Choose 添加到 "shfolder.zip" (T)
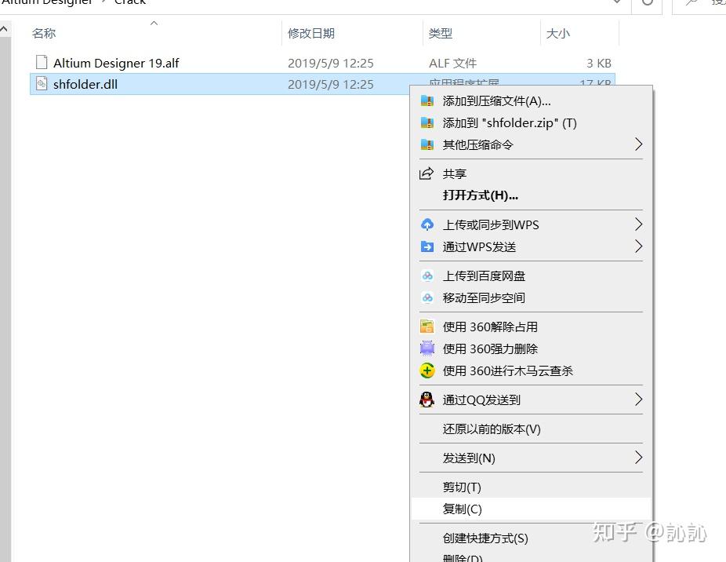This screenshot has width=726, height=562. click(x=531, y=123)
